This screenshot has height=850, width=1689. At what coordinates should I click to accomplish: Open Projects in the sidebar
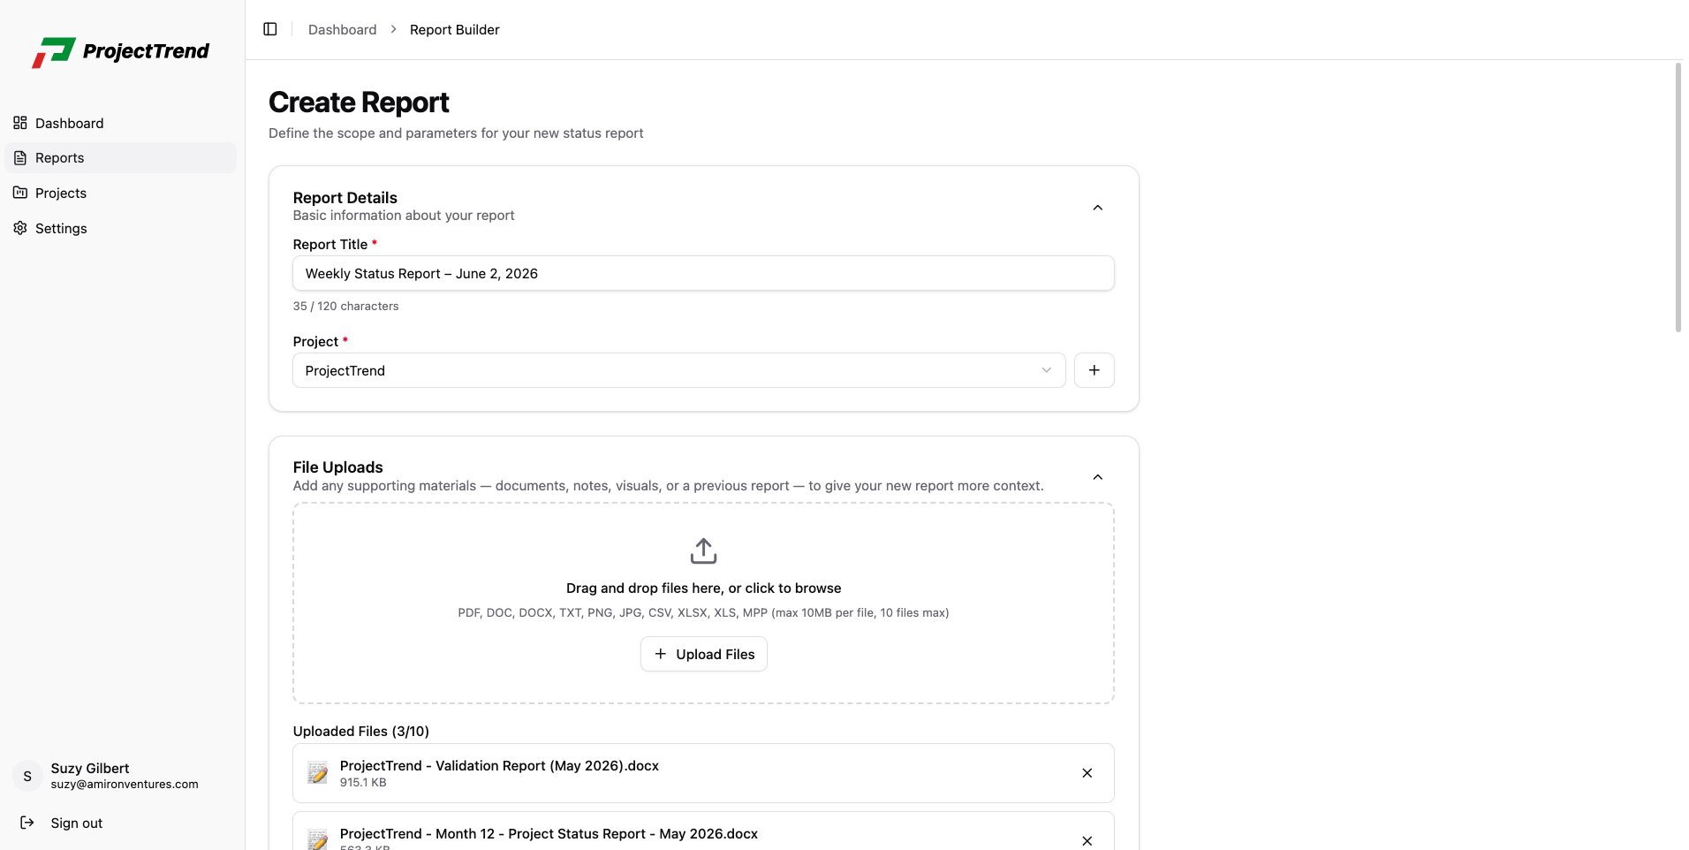121,193
